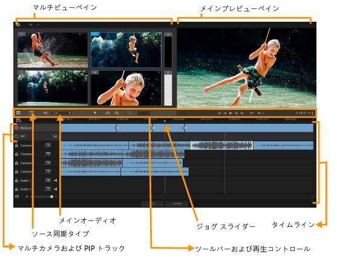Click the timeline zoom level slider
The height and width of the screenshot is (262, 337).
42,197
